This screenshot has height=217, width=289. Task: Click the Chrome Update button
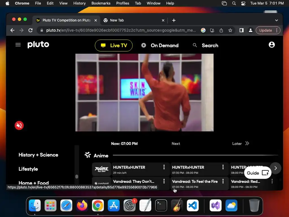(266, 30)
